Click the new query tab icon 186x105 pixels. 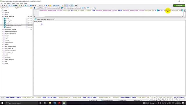coord(95,8)
